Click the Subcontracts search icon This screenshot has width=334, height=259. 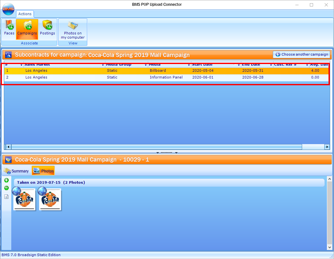(x=8, y=55)
